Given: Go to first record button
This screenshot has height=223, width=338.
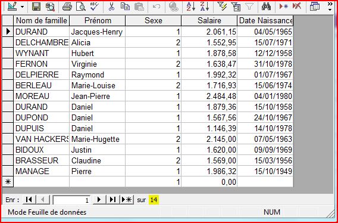Looking at the screenshot, I should 29,199.
